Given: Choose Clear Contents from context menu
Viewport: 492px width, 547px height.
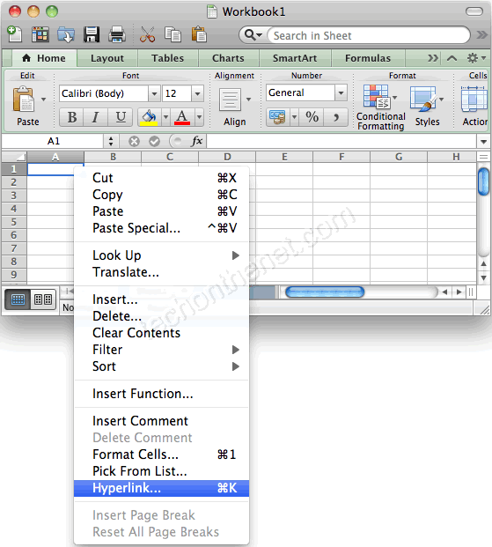Looking at the screenshot, I should tap(161, 333).
